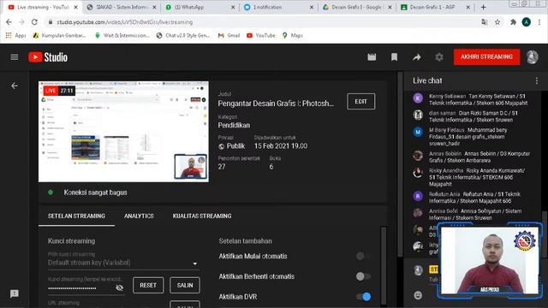Click the YouTube Studio logo

pos(48,57)
